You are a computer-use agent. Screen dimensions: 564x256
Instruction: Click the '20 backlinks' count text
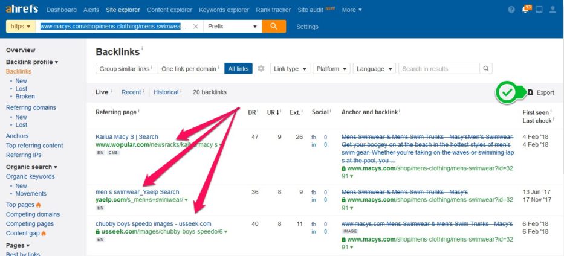[x=210, y=92]
